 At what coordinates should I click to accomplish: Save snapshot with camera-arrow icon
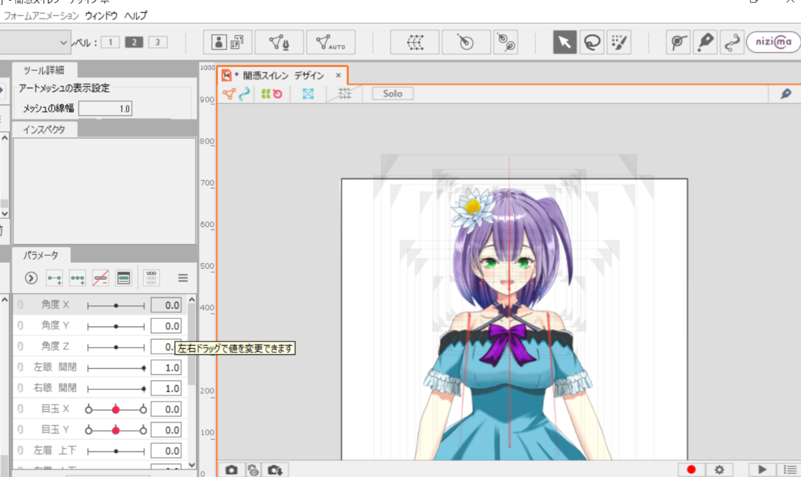point(276,470)
